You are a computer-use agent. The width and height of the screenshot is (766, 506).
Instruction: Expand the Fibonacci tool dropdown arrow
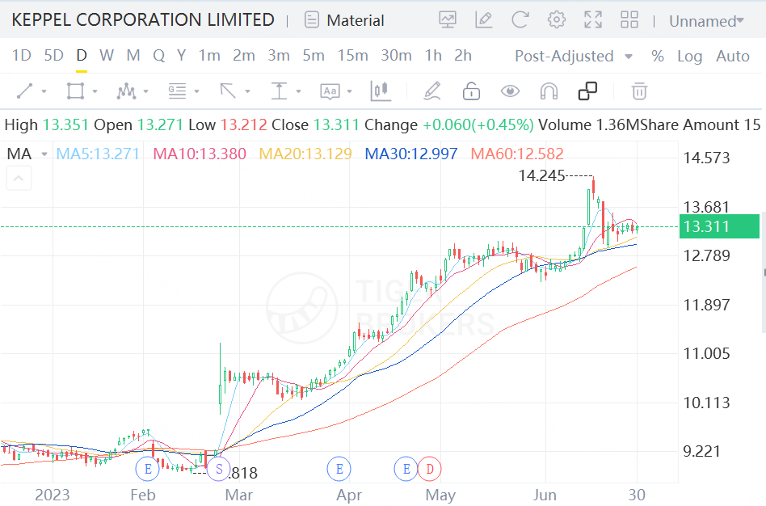click(196, 91)
